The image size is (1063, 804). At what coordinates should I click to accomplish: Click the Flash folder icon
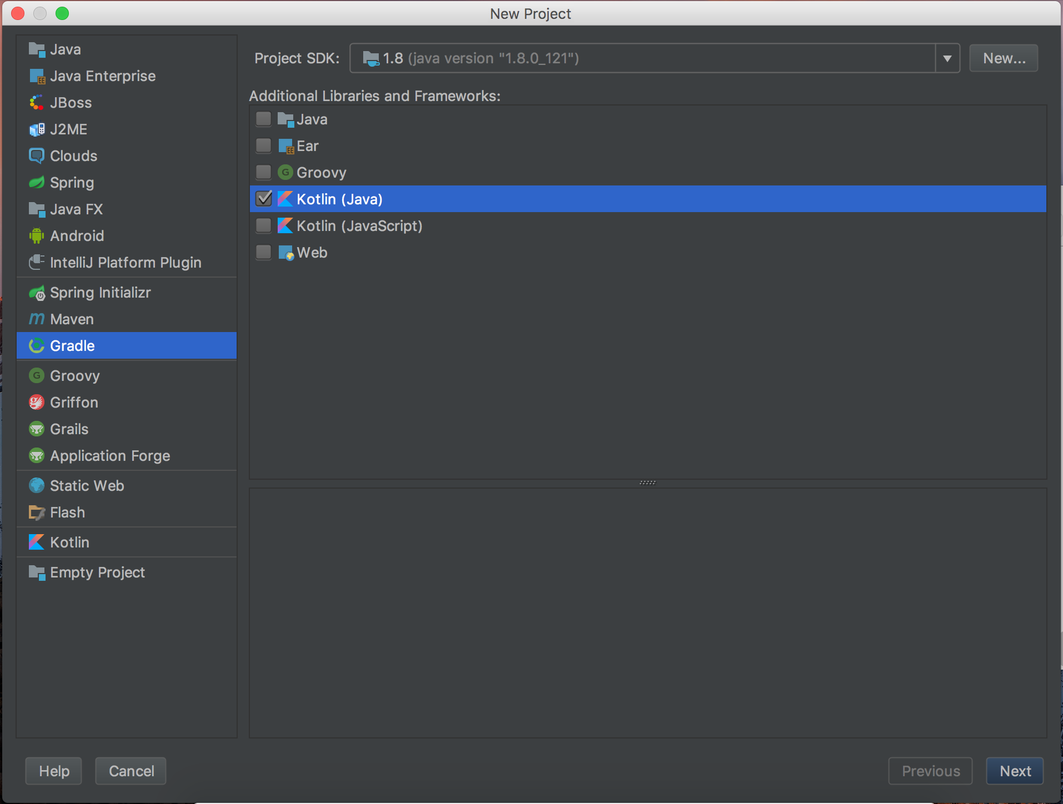37,512
